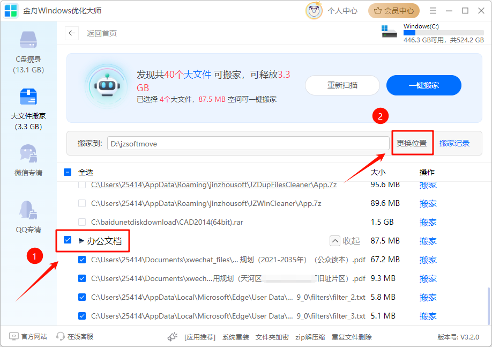
Task: Click the app logo in title bar
Action: point(11,11)
